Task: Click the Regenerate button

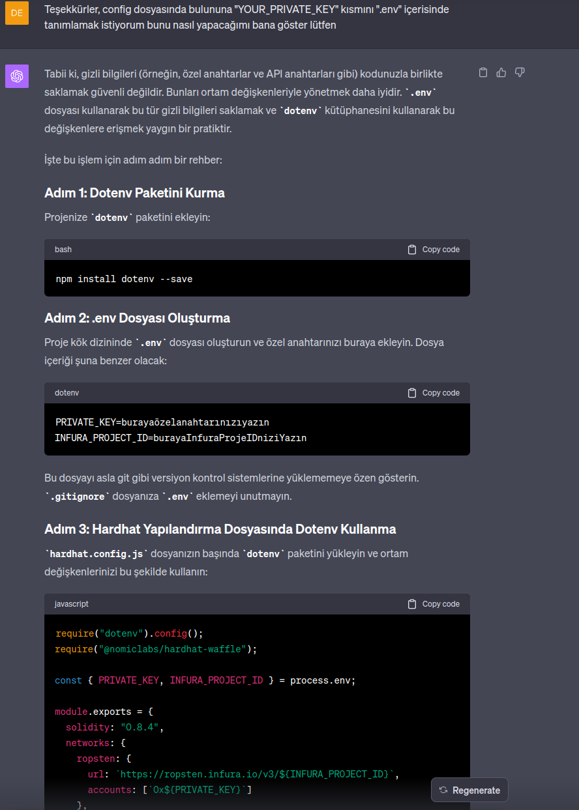Action: coord(469,790)
